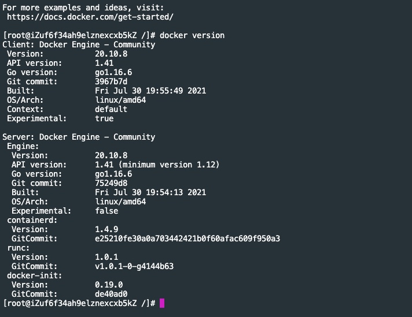Viewport: 412px width, 317px height.
Task: Click the containerd GitCommit hash
Action: click(x=187, y=238)
